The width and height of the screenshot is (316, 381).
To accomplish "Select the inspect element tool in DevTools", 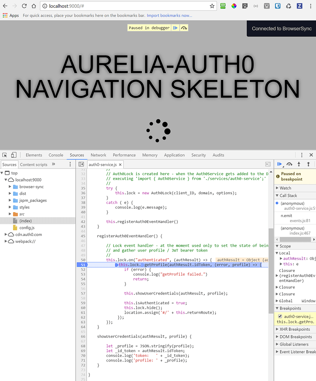I will (x=4, y=155).
